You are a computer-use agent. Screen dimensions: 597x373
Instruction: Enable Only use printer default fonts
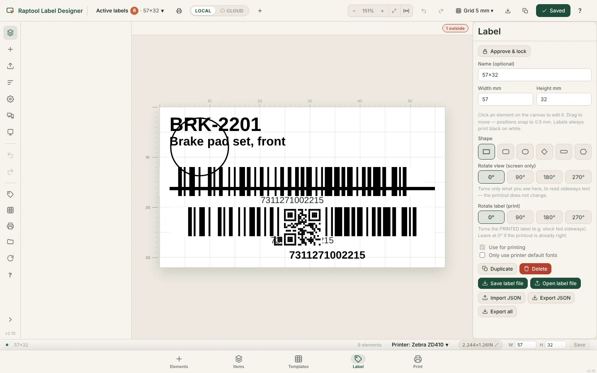point(482,255)
